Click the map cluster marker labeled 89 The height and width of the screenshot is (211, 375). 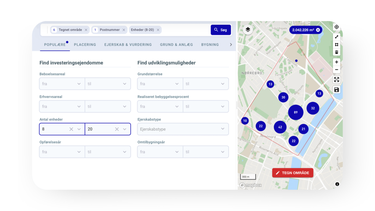click(296, 112)
